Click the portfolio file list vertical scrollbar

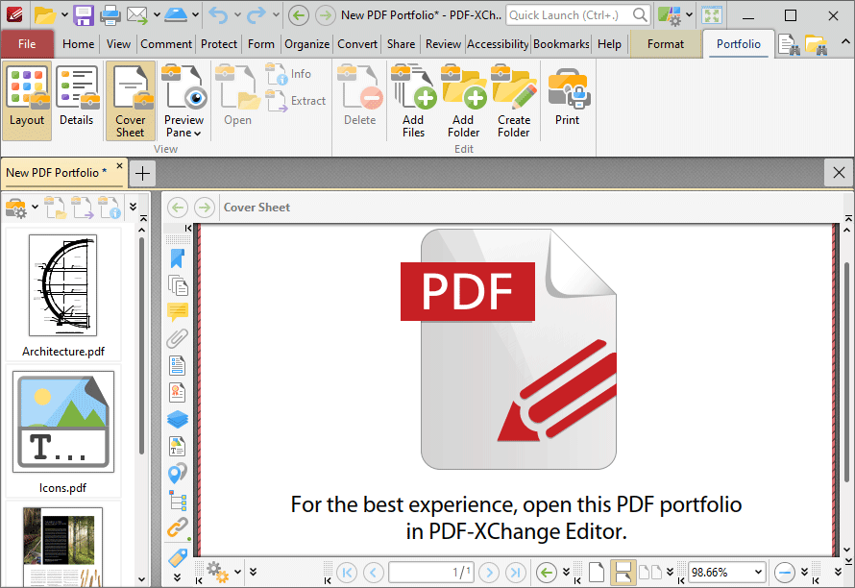(142, 345)
